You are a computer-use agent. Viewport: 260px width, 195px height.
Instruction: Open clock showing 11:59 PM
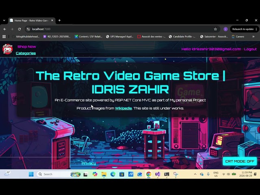pyautogui.click(x=245, y=174)
